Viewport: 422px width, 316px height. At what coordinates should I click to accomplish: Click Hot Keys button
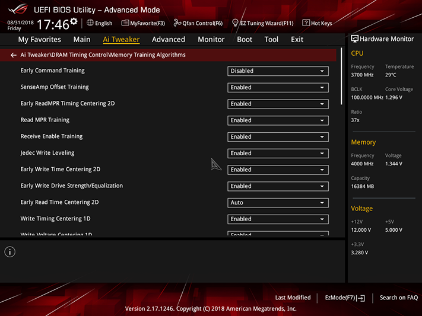317,23
